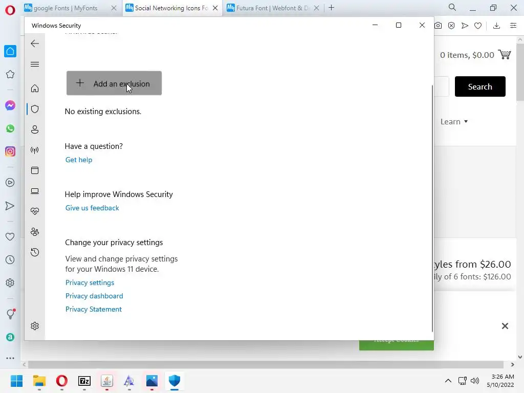
Task: Open a new Opera tab
Action: (x=331, y=8)
